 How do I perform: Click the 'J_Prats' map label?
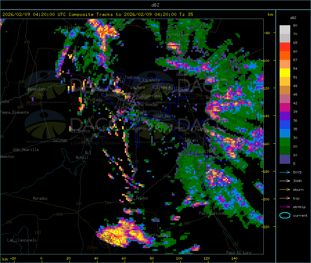coord(191,140)
